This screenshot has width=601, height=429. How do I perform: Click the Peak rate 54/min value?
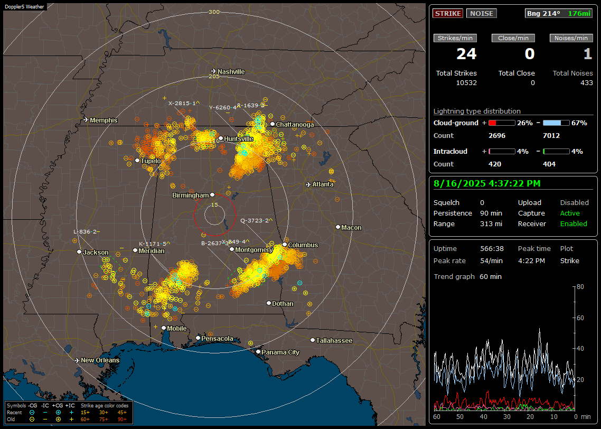coord(492,260)
